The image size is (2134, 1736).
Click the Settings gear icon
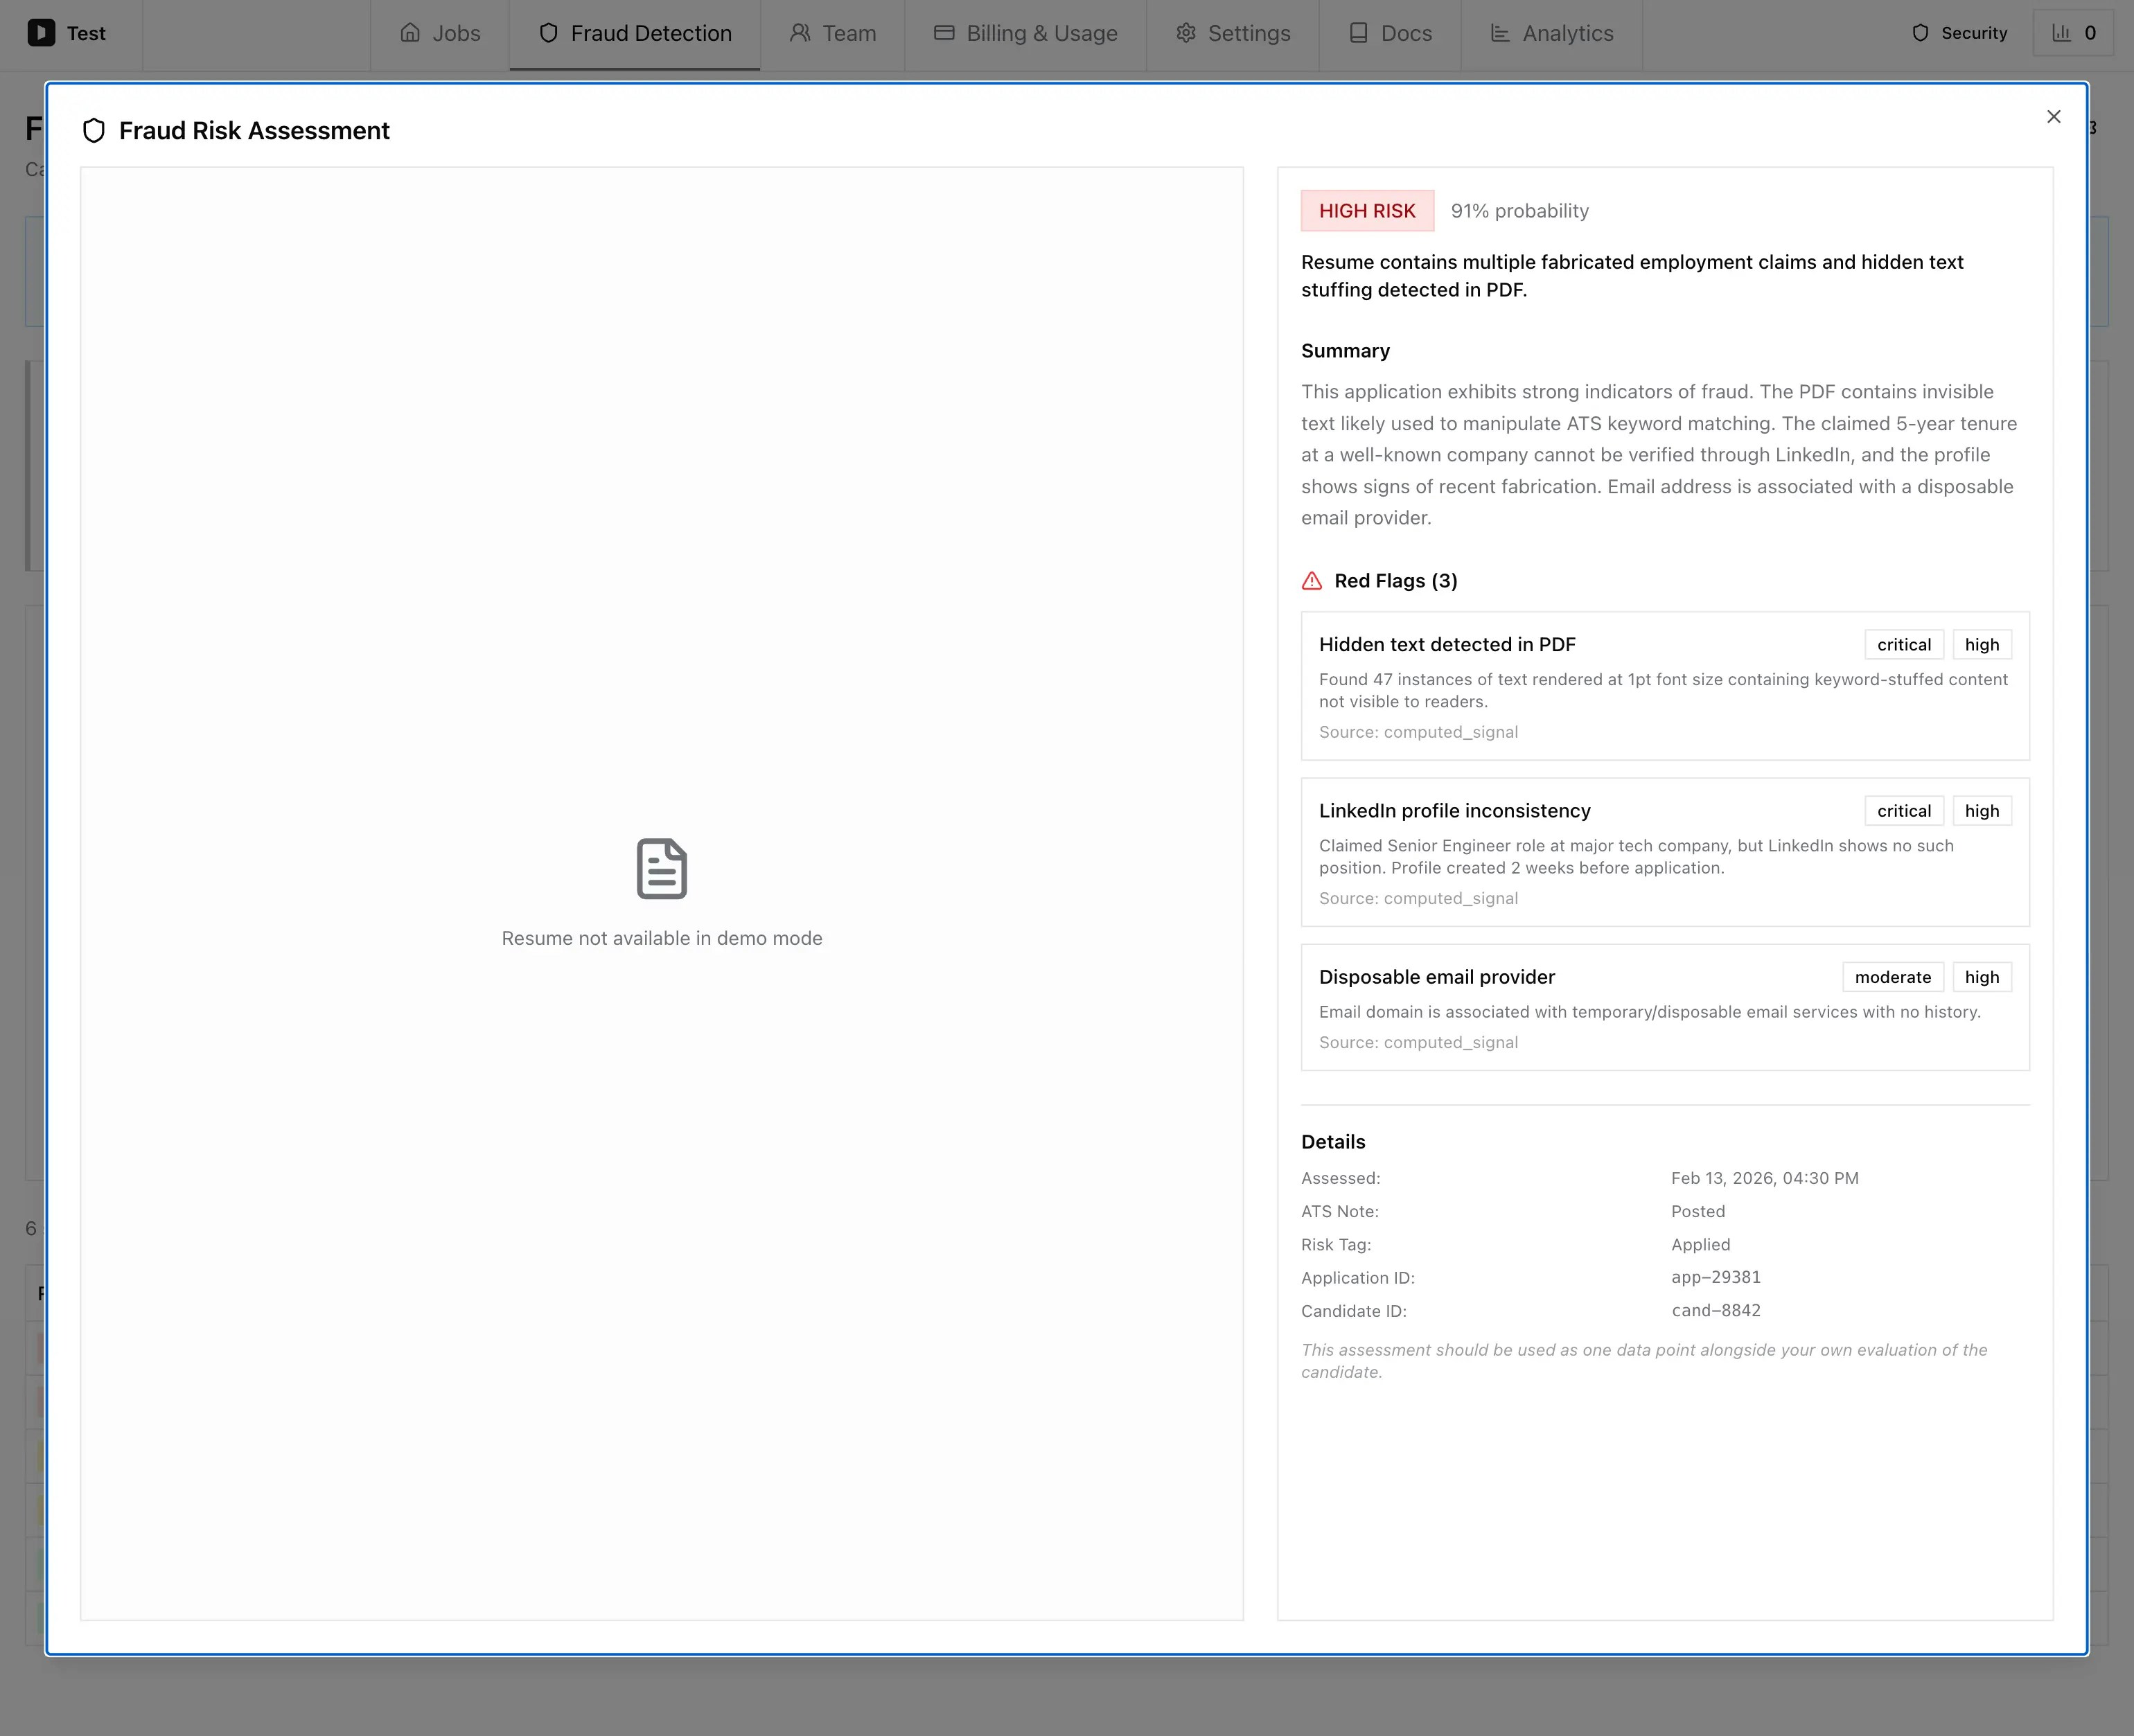[1186, 32]
